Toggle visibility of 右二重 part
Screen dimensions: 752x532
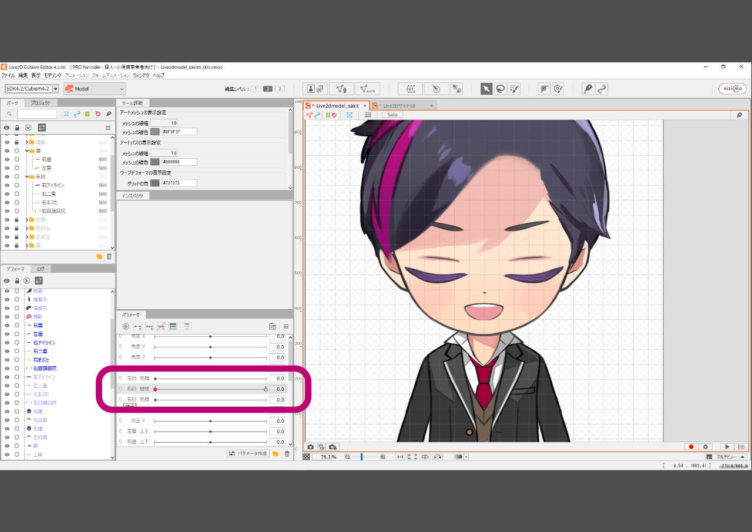point(7,194)
